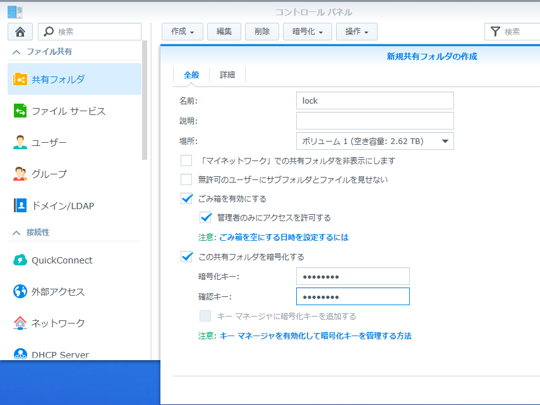540x405 pixels.
Task: Open the 共有フォルダ shared folder icon
Action: click(20, 79)
